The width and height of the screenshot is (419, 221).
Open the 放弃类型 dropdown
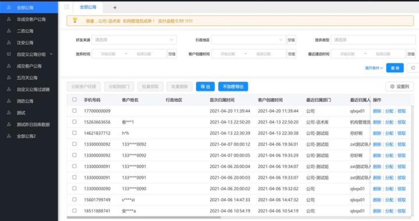pos(373,40)
